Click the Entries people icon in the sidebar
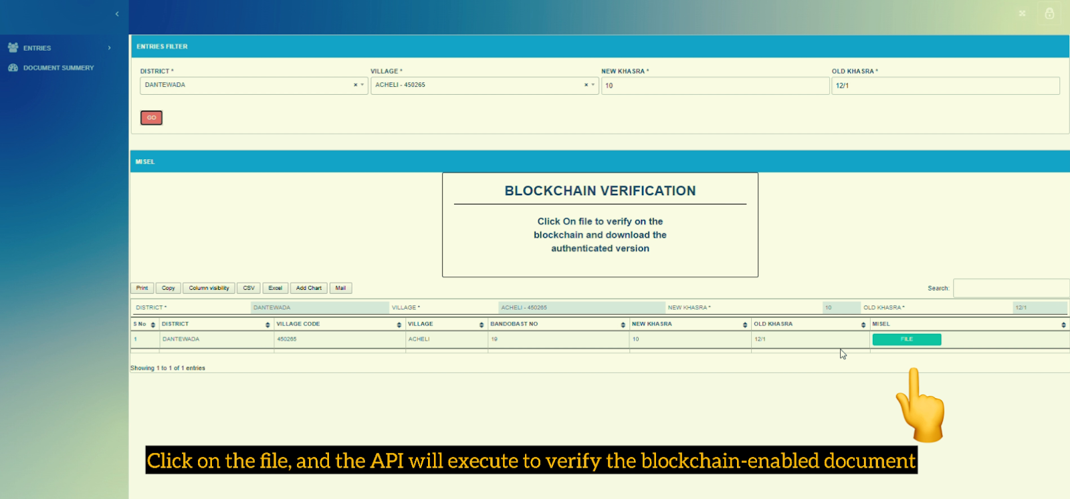1070x499 pixels. 13,47
